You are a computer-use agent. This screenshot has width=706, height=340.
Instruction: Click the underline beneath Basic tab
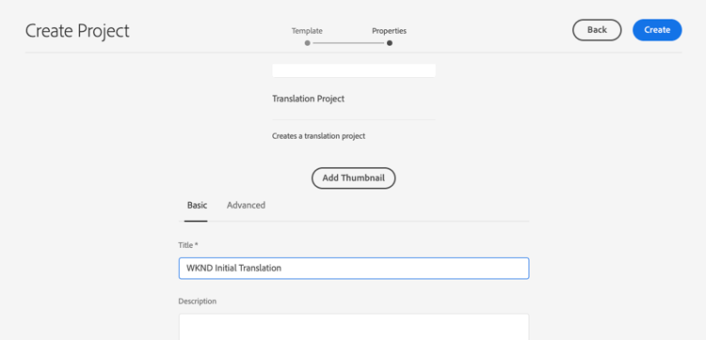point(196,221)
